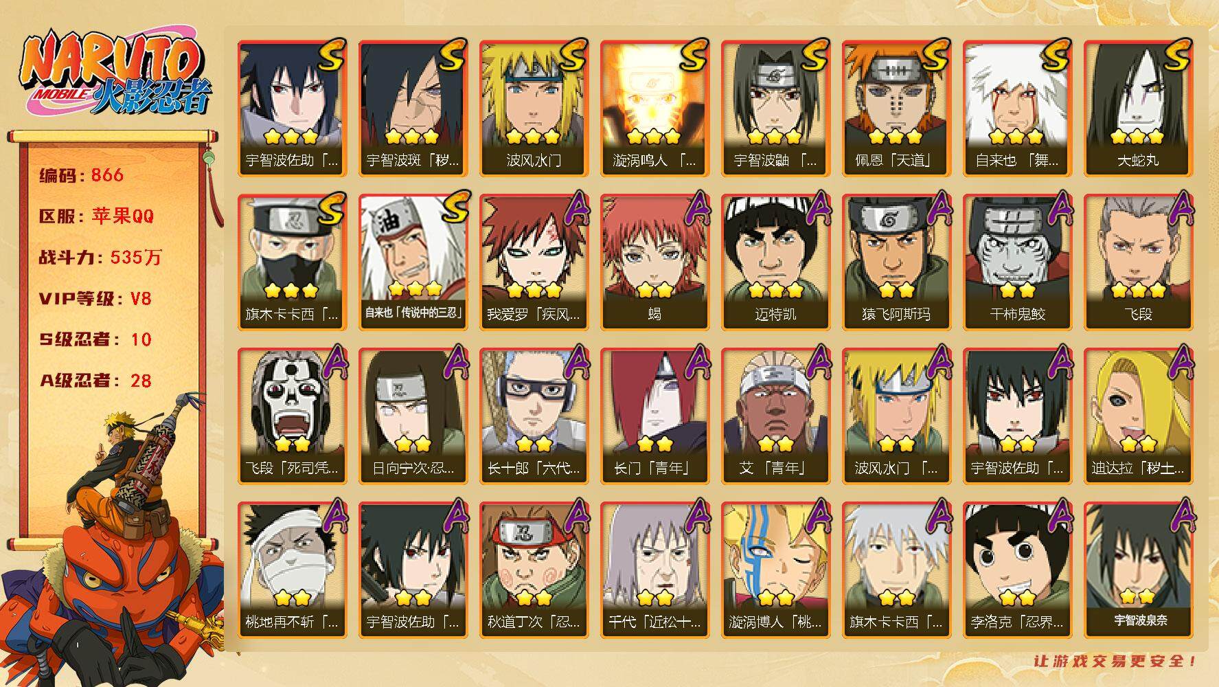Select 自来也「传说中的三忍」 card

pyautogui.click(x=413, y=262)
